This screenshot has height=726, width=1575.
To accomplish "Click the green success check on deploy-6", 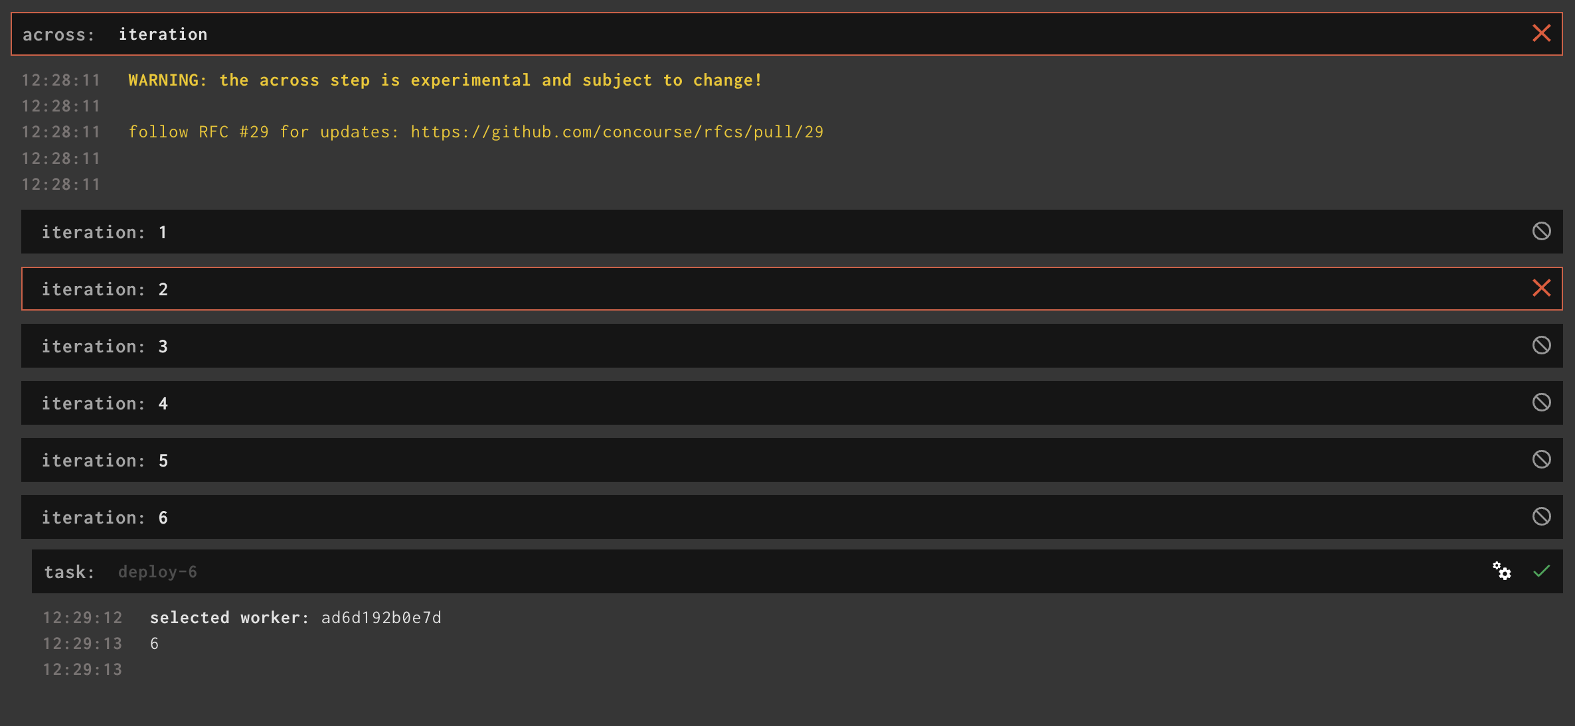I will pos(1541,571).
